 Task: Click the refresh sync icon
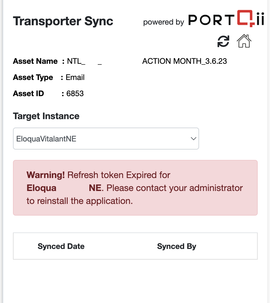[x=223, y=41]
